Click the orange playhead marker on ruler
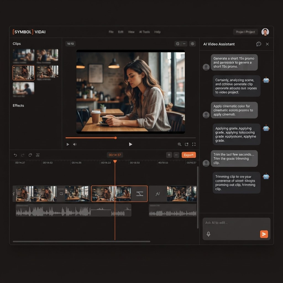The height and width of the screenshot is (283, 283). point(115,161)
